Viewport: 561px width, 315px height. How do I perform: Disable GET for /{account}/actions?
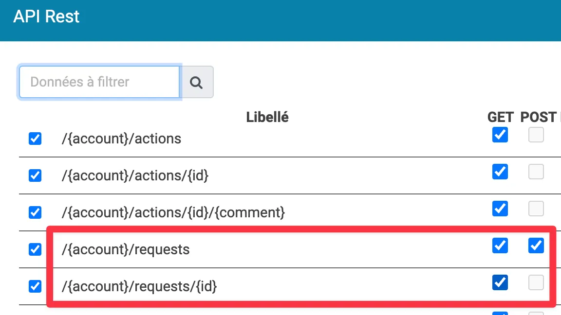(x=500, y=135)
